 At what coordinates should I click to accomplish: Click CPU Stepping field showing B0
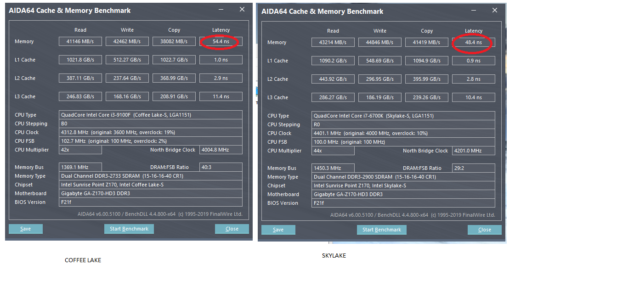click(x=151, y=124)
